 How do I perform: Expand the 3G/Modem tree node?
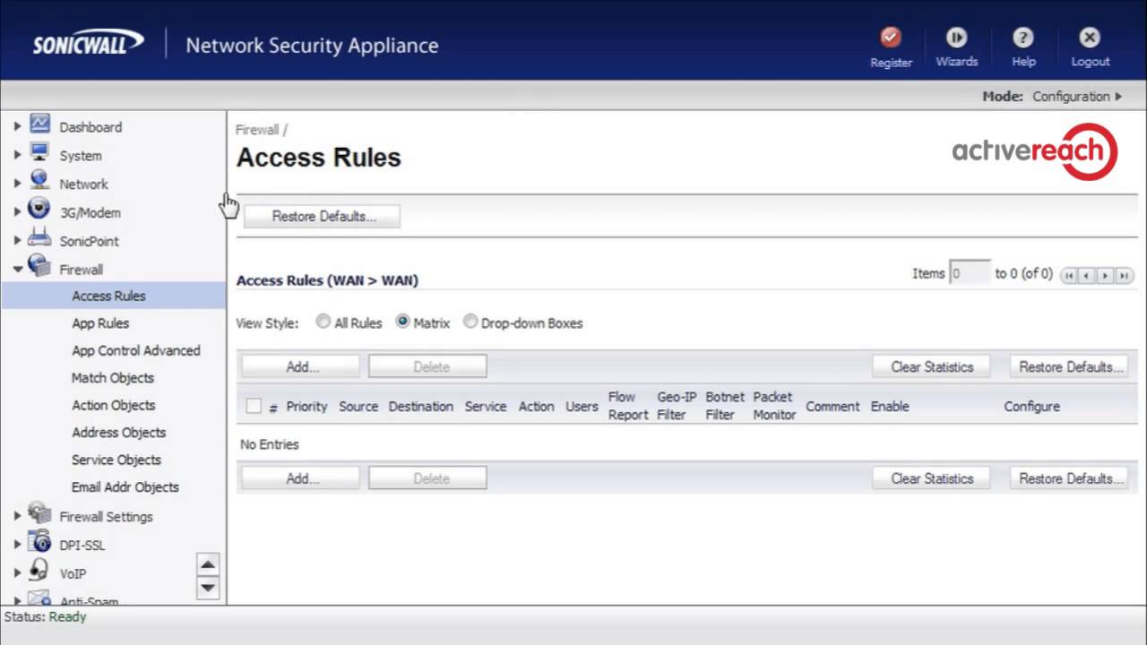17,212
